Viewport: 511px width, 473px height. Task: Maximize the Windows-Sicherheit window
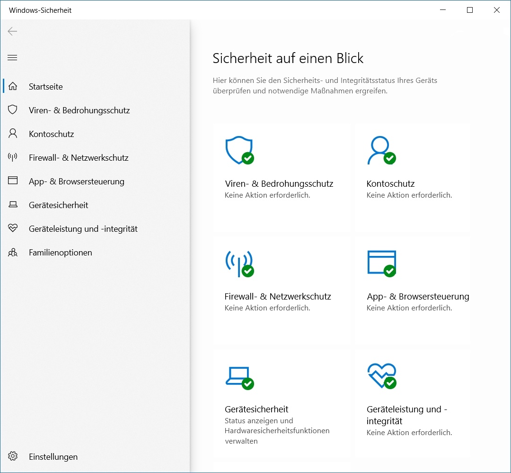click(470, 10)
